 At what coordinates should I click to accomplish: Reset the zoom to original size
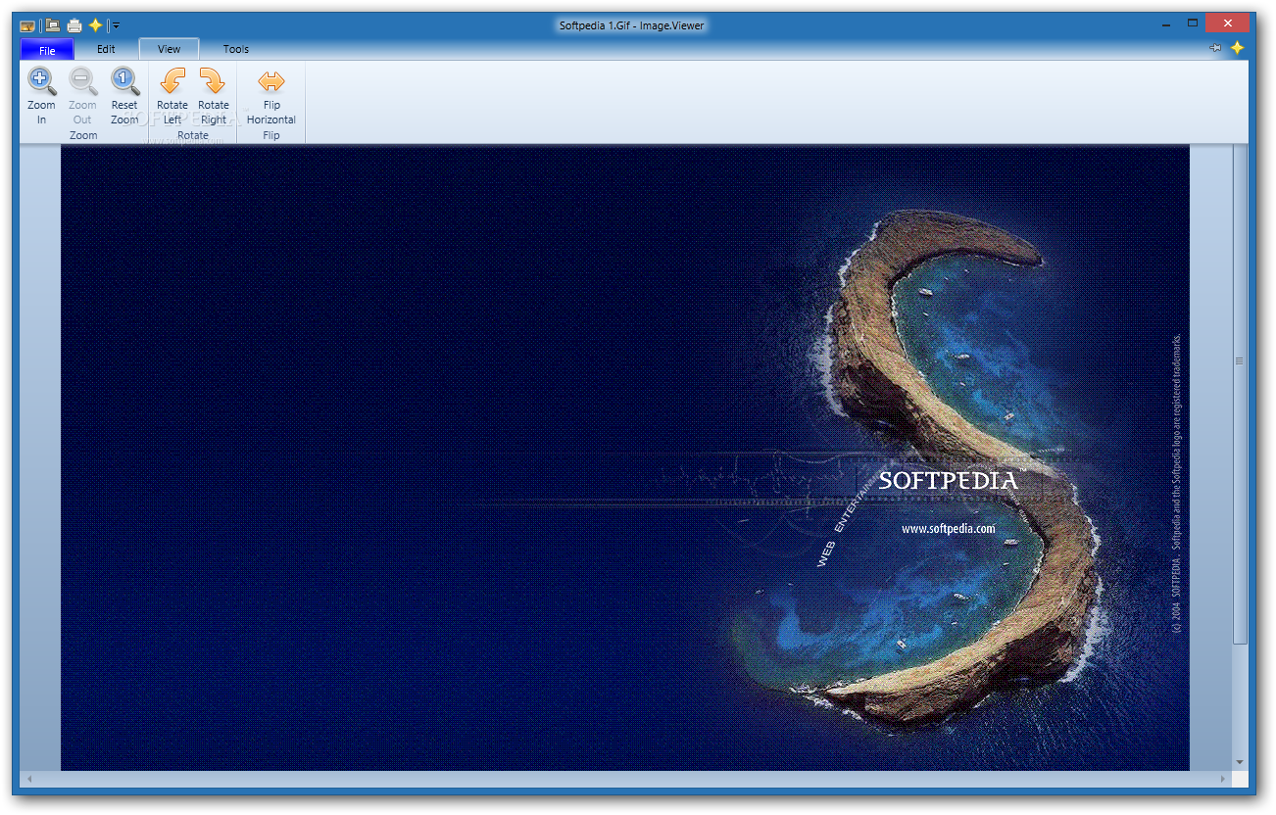pos(124,95)
